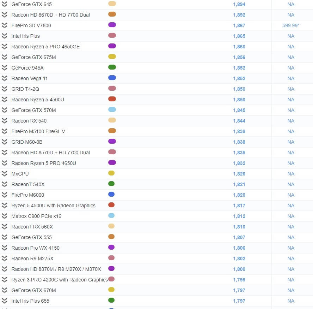Click the 1,867 score for FirePro 3D V7800
This screenshot has height=309, width=313.
pos(239,25)
